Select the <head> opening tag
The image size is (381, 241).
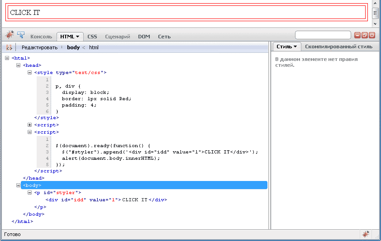click(x=32, y=65)
